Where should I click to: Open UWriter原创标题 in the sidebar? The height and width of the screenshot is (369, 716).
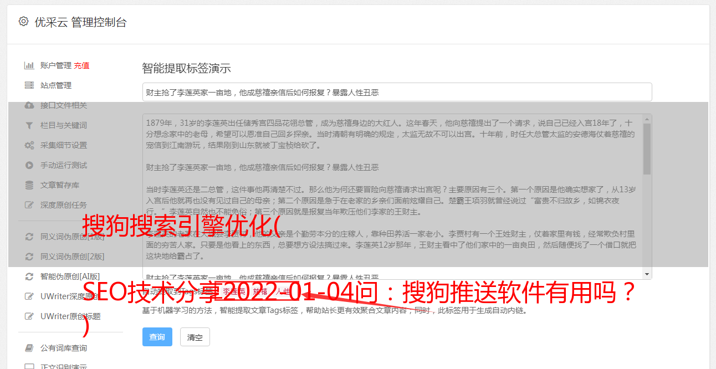[x=70, y=316]
